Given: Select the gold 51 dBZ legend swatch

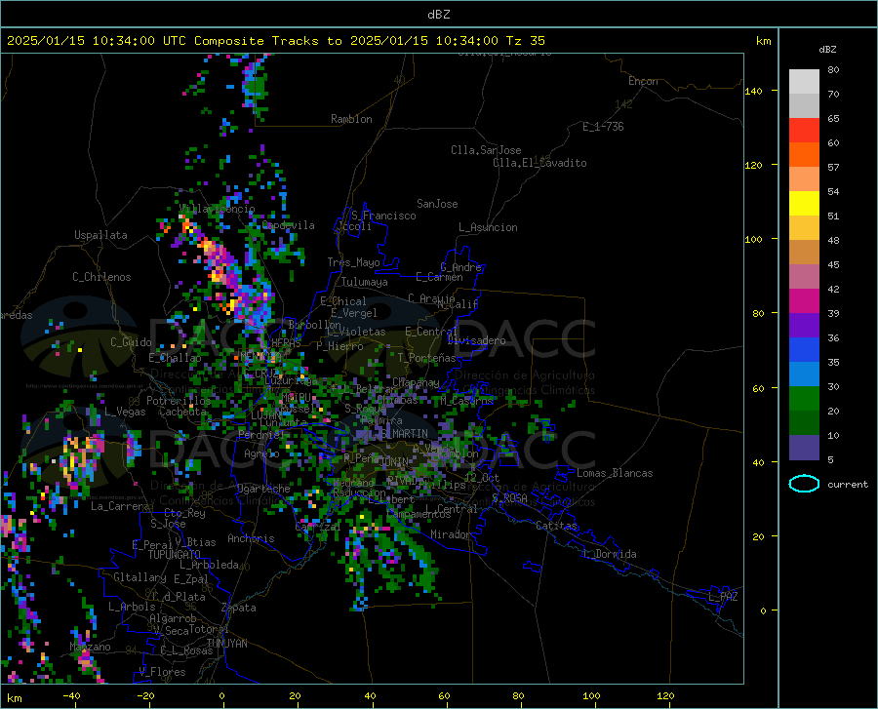Looking at the screenshot, I should (x=804, y=228).
